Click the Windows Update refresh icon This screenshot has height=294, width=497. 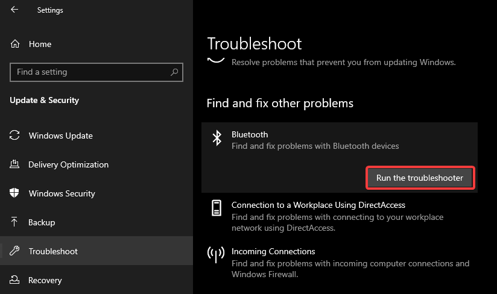click(14, 136)
